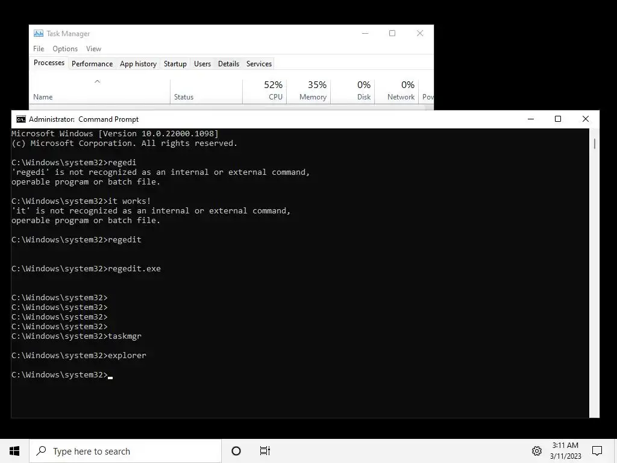Sort processes by the CPU column
This screenshot has width=617, height=463.
point(265,91)
